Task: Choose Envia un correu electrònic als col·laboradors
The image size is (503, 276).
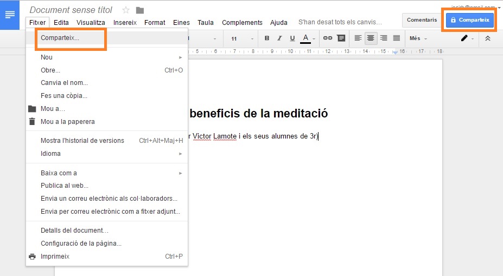Action: (x=107, y=199)
